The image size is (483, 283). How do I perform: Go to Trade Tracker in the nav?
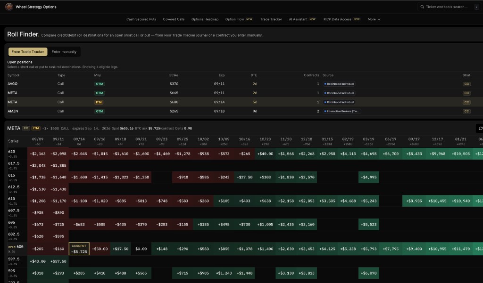click(271, 19)
